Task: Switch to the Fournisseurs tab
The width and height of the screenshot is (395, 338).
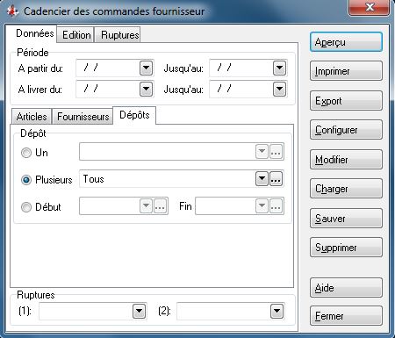Action: coord(83,117)
